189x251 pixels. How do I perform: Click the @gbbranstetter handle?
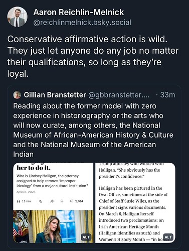(119, 95)
